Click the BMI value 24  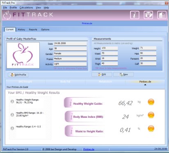[126, 116]
